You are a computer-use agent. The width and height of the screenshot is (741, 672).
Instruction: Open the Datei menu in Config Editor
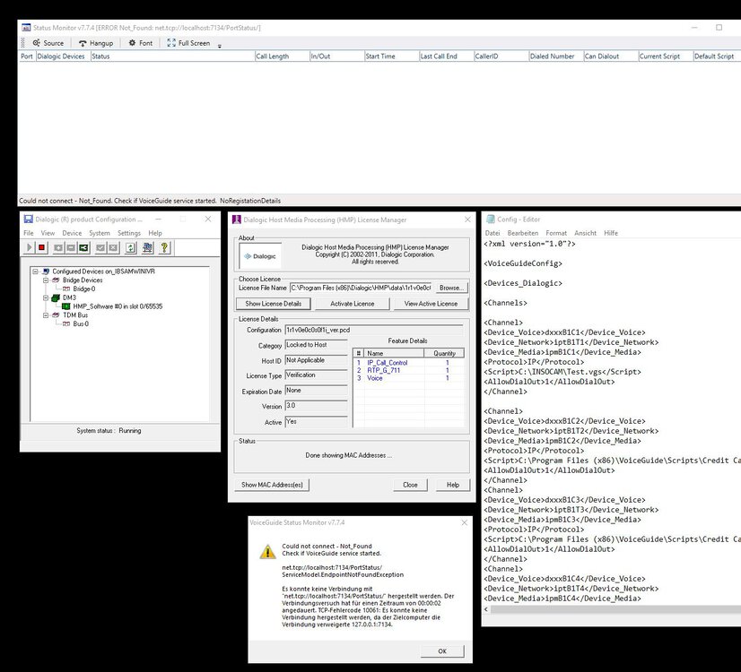click(x=493, y=233)
